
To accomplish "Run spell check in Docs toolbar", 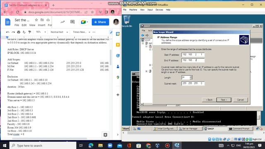I will click(x=24, y=32).
